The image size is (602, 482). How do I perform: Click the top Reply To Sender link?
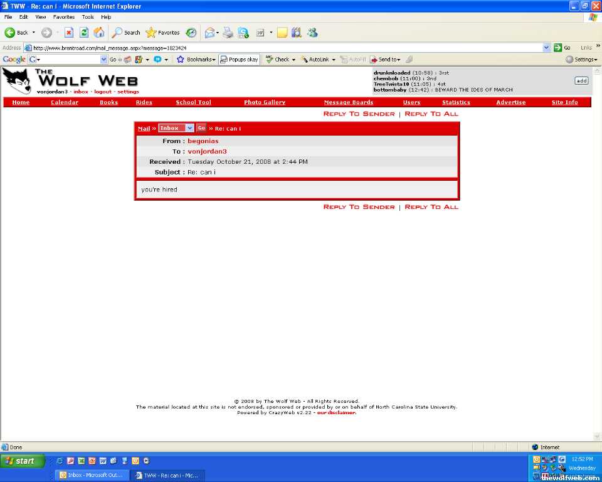pos(359,114)
